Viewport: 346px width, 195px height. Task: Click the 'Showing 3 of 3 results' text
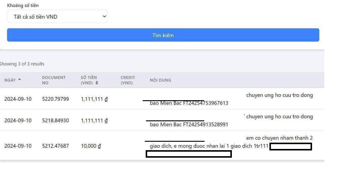pyautogui.click(x=22, y=64)
